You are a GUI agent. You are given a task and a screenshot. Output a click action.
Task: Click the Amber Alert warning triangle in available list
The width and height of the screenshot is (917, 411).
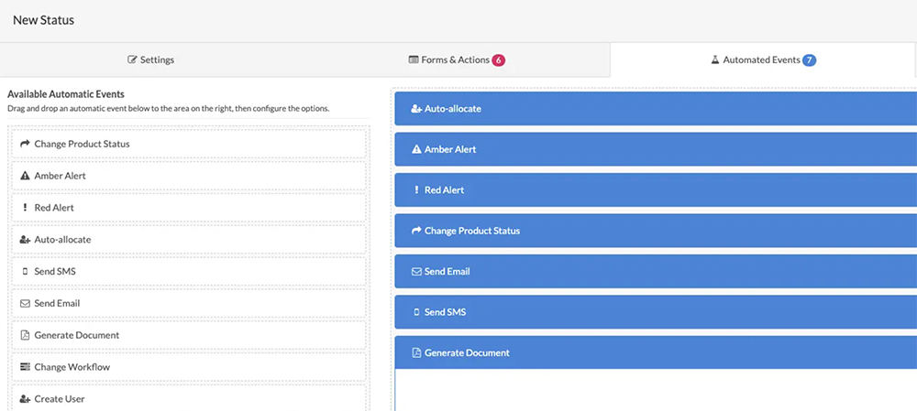[25, 176]
